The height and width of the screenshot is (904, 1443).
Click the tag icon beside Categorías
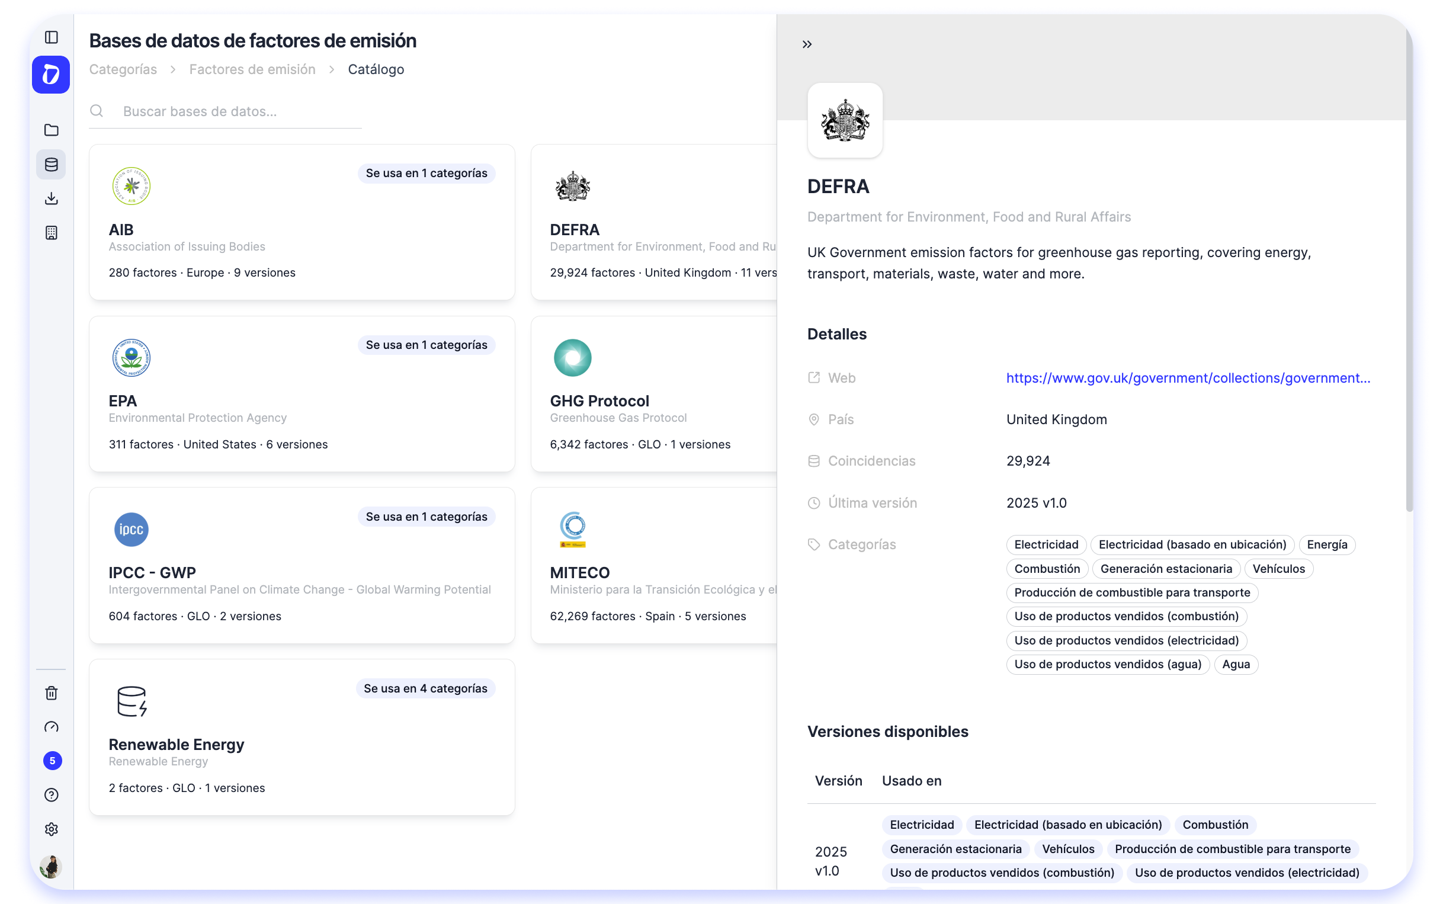click(x=813, y=544)
